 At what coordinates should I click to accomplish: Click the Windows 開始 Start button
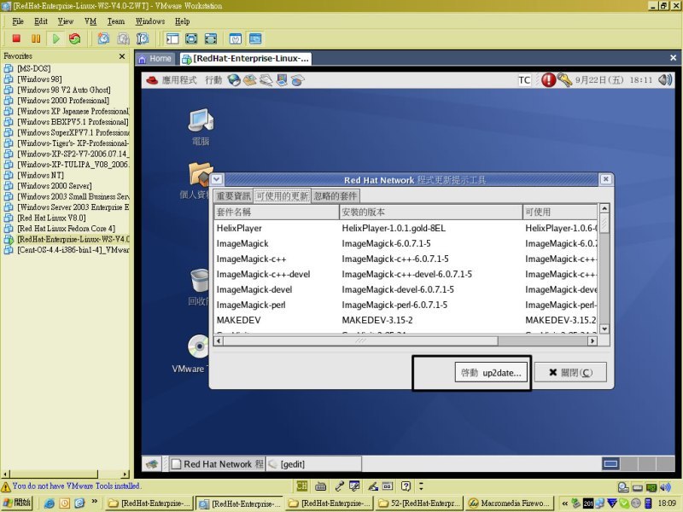[17, 503]
